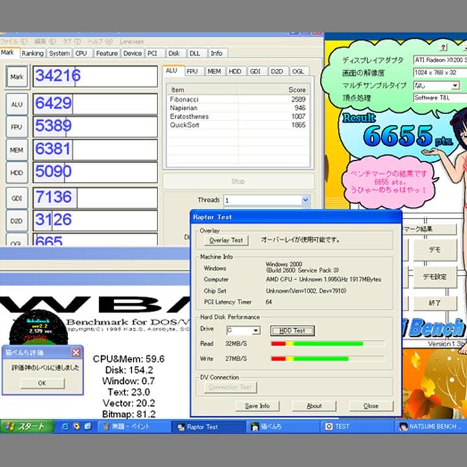Select the Eratosthenes row
Viewport: 467px width, 467px height.
click(238, 117)
